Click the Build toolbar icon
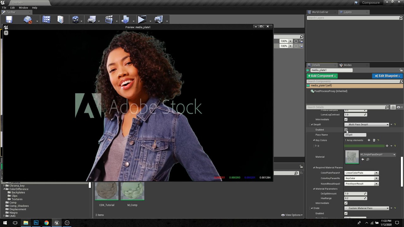The height and width of the screenshot is (227, 404). (x=125, y=20)
